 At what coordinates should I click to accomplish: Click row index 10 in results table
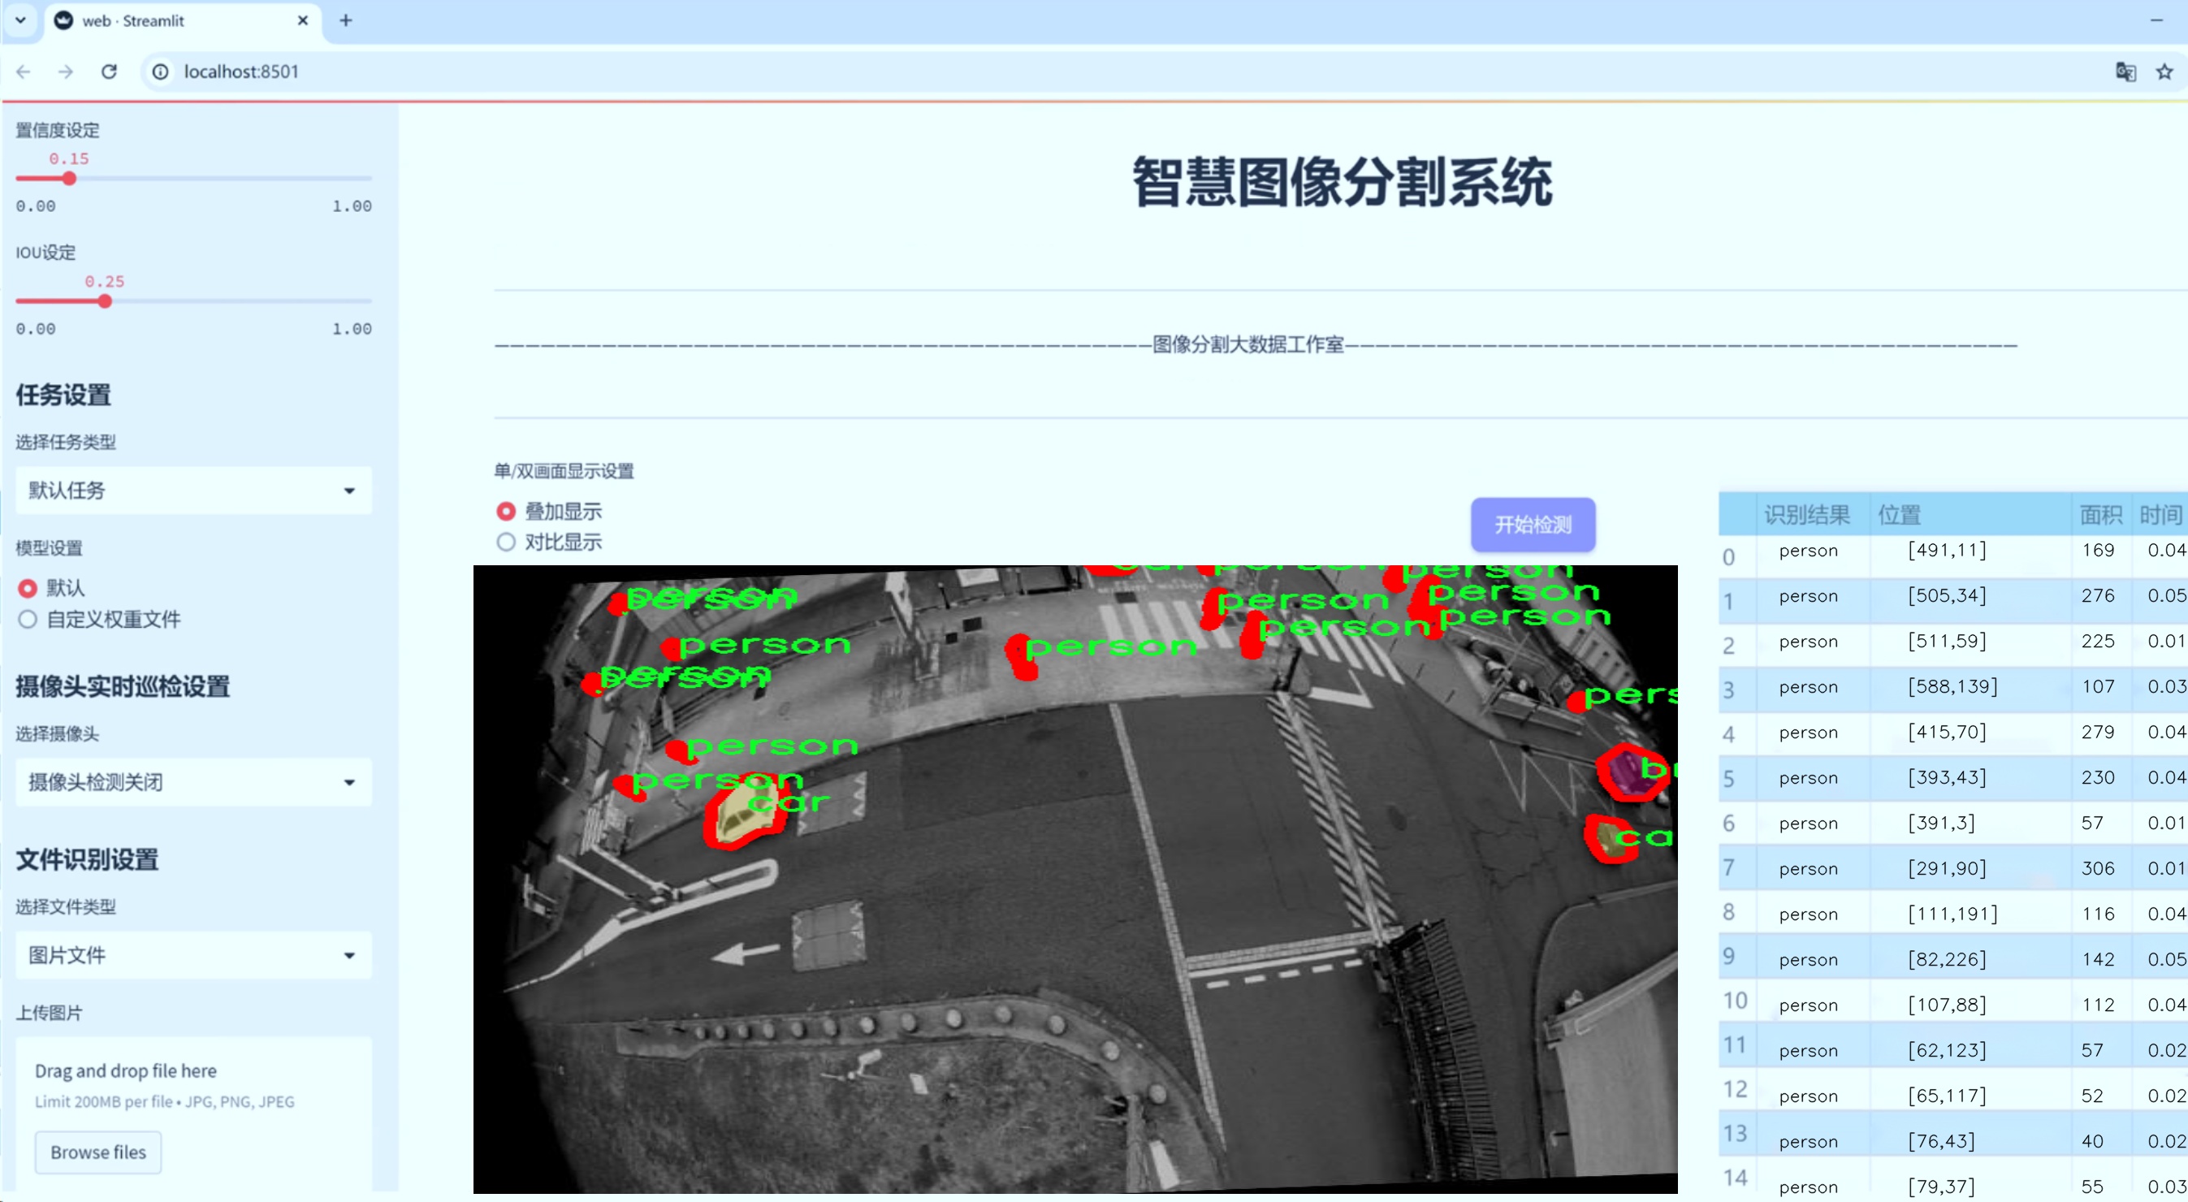point(1735,1001)
